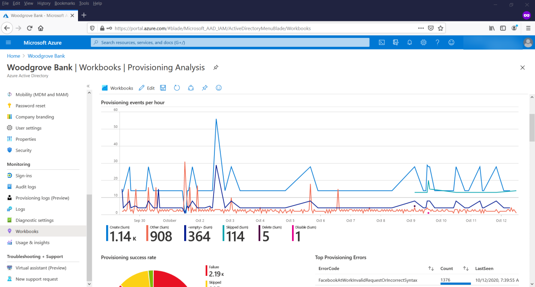Image resolution: width=535 pixels, height=287 pixels.
Task: Open Azure portal settings gear
Action: point(424,43)
